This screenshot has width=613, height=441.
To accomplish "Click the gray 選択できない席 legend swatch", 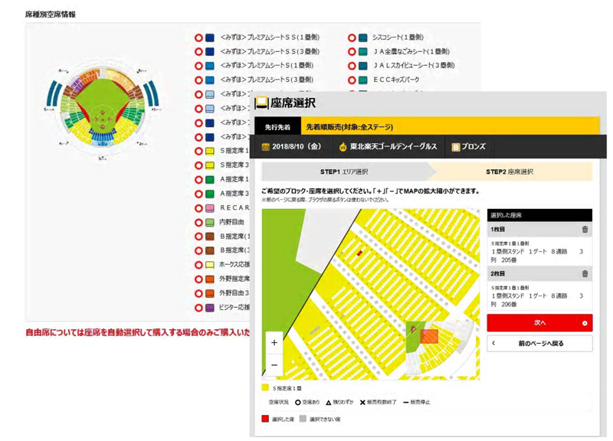I will point(303,419).
